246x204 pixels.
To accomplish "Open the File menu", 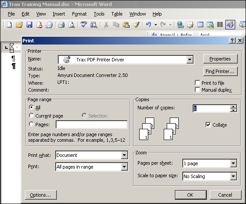I will pos(11,14).
